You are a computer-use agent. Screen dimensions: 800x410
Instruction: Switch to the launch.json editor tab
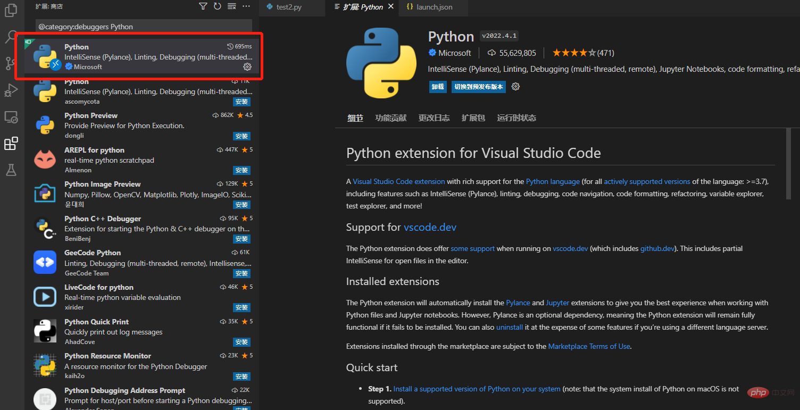pyautogui.click(x=435, y=7)
